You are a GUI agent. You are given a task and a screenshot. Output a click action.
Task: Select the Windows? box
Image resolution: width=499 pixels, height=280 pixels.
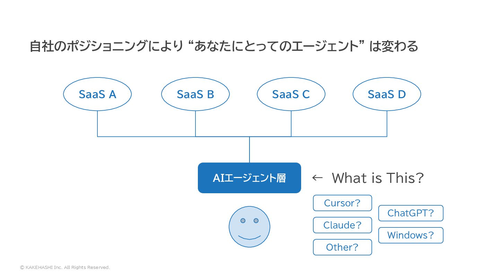coord(411,235)
